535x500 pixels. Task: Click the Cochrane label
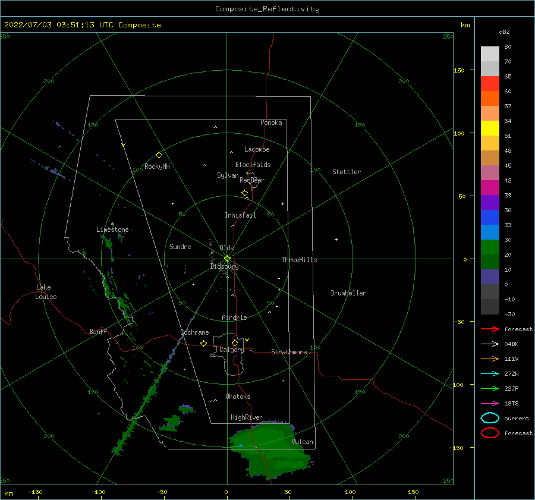pyautogui.click(x=194, y=332)
